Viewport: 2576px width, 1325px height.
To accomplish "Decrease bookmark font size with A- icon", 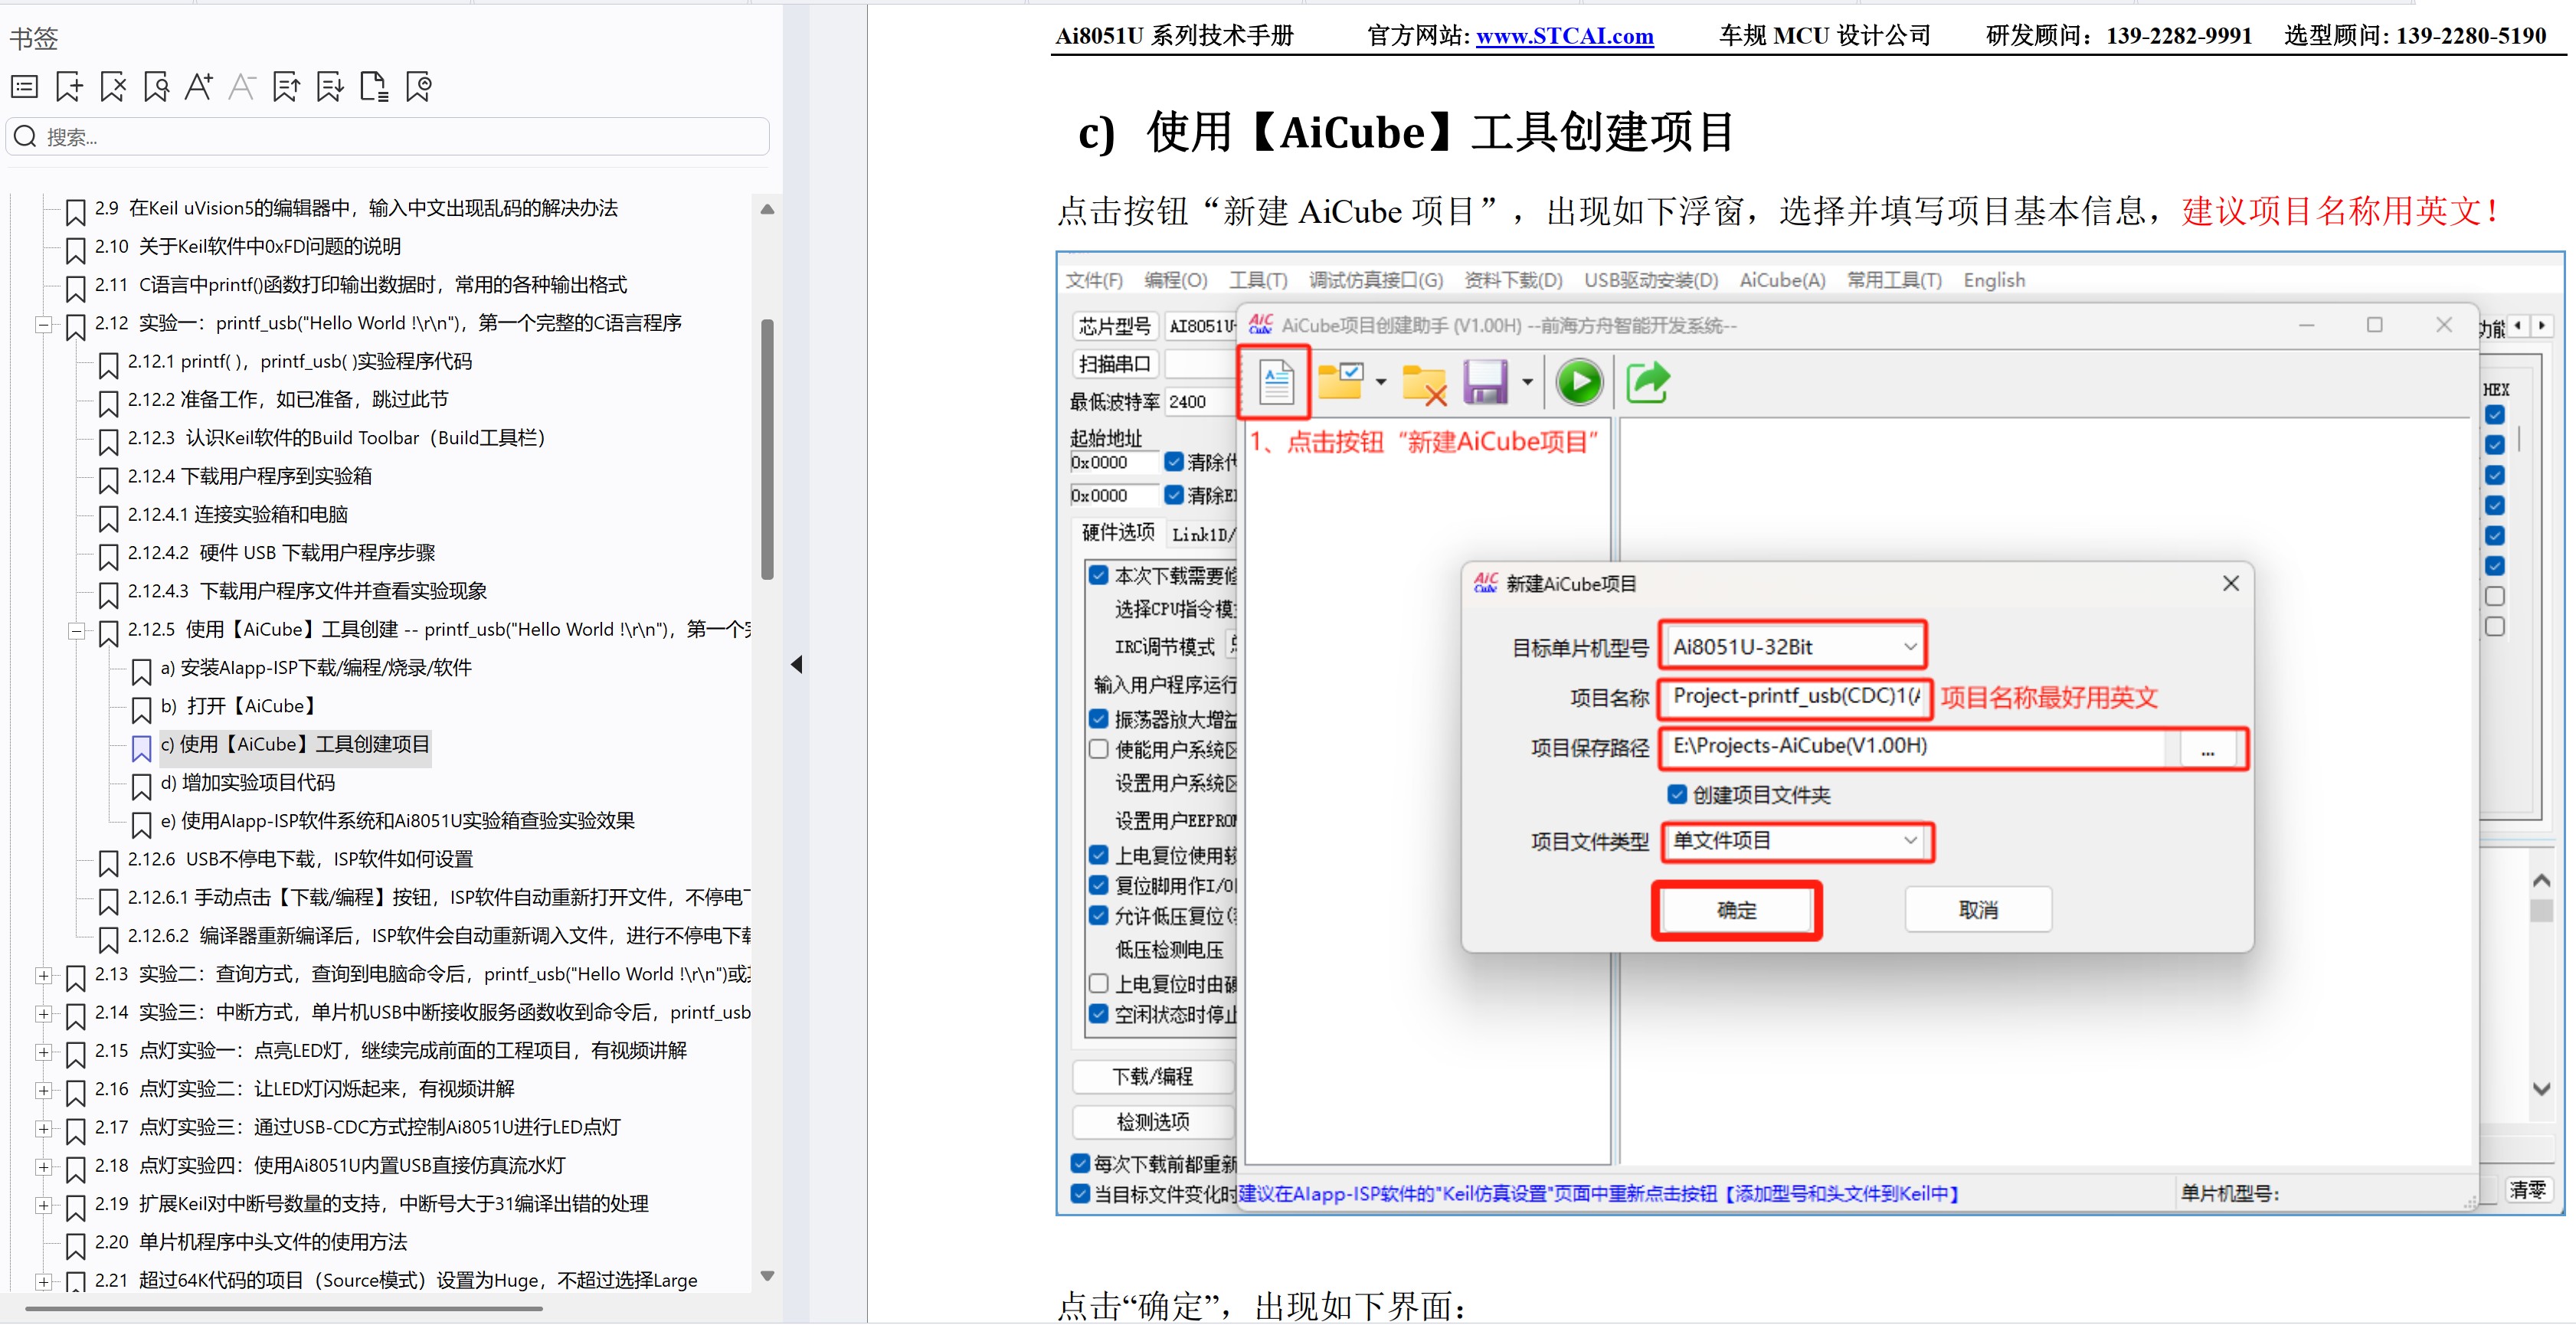I will click(x=242, y=87).
